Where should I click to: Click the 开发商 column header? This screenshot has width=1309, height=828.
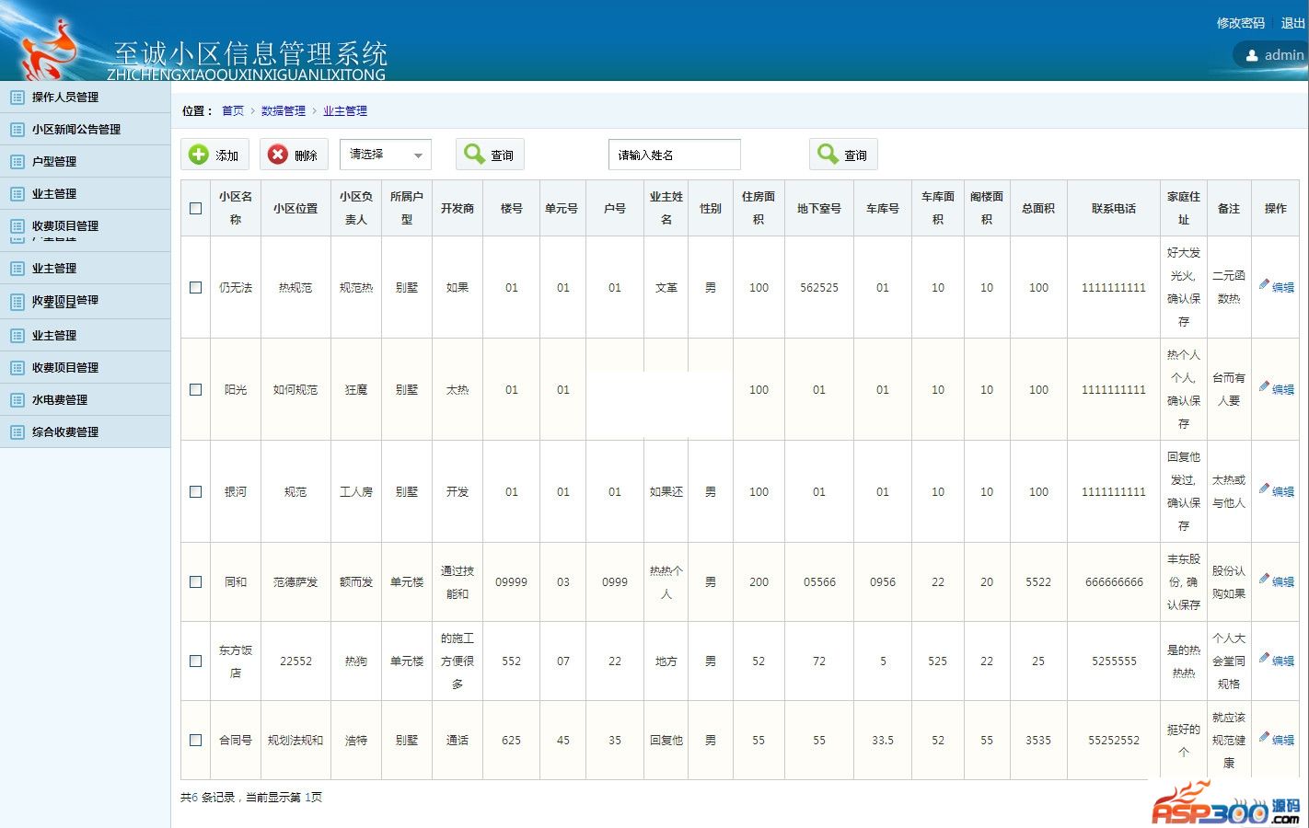point(458,208)
